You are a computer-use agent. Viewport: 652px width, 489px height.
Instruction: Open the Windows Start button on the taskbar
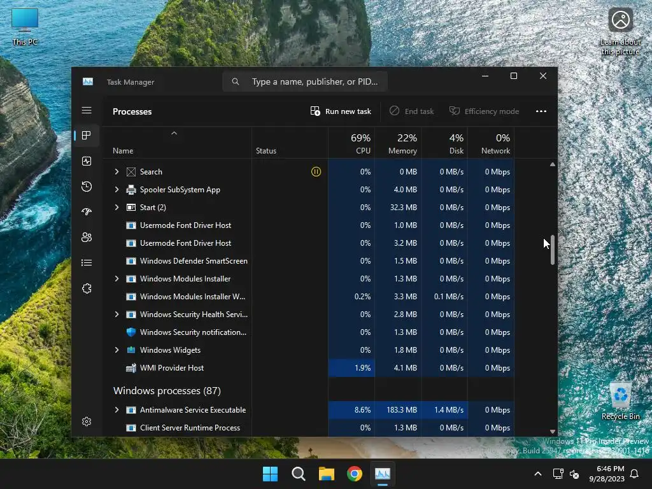(x=270, y=474)
